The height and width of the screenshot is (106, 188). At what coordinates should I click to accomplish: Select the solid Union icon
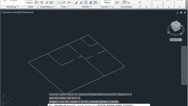42,2
